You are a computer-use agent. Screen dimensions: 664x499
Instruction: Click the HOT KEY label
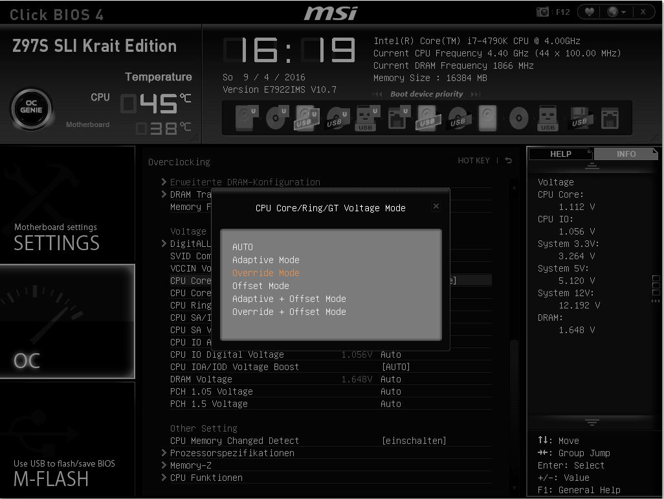coord(474,160)
